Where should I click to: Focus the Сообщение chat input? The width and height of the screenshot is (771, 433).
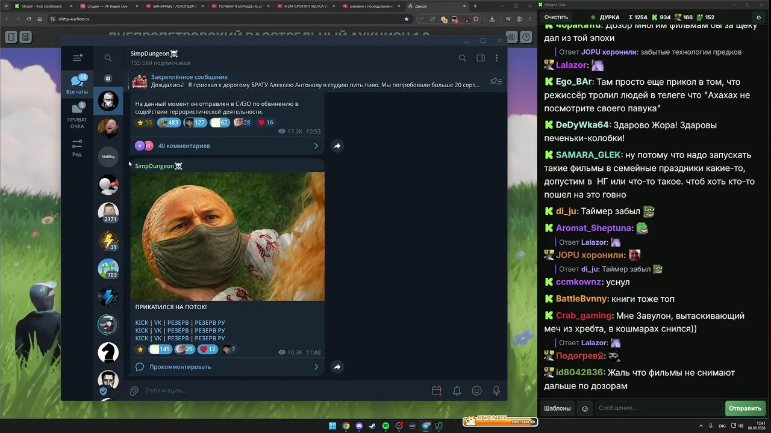[658, 408]
